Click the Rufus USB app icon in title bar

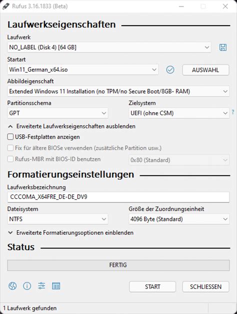point(6,6)
